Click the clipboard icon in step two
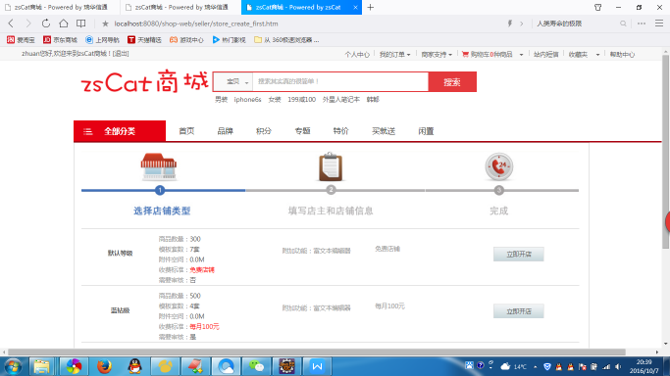 (331, 166)
